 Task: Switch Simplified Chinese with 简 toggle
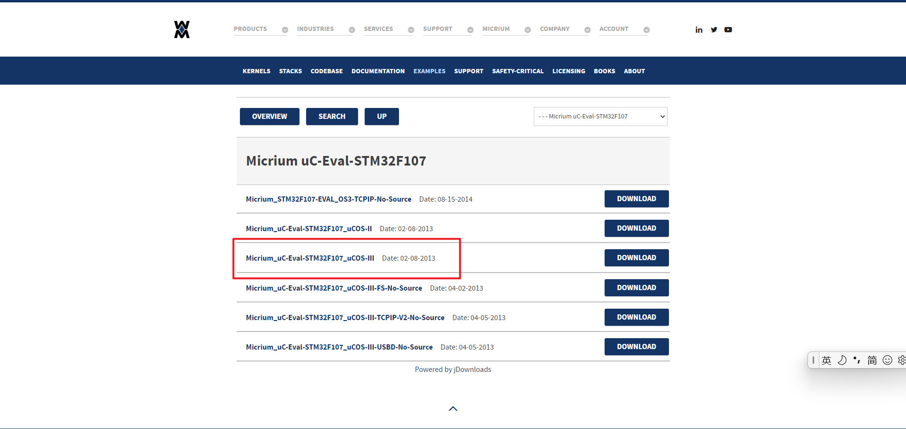click(x=873, y=360)
